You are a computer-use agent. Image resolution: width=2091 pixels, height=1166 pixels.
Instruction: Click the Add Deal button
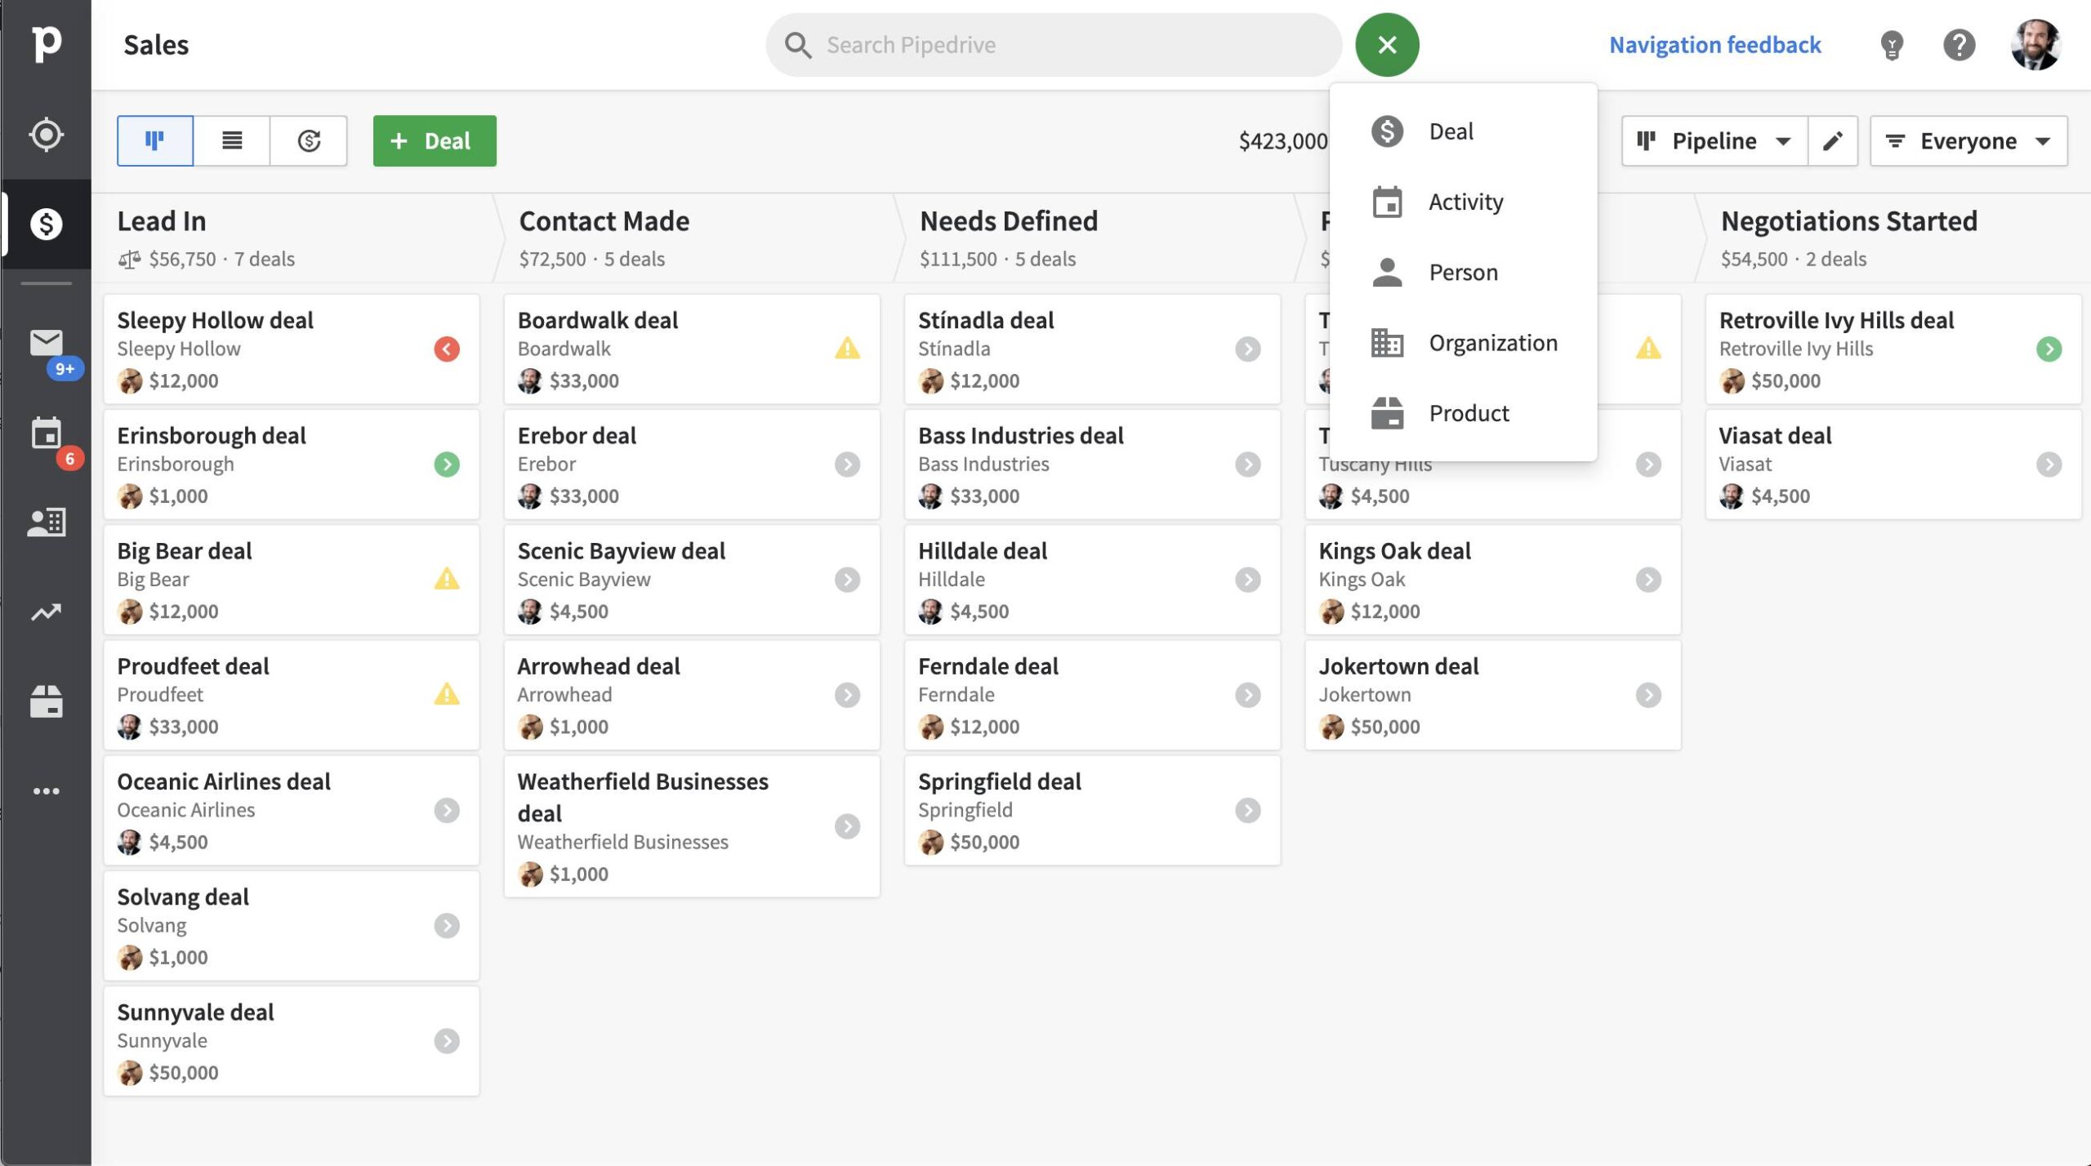coord(434,140)
